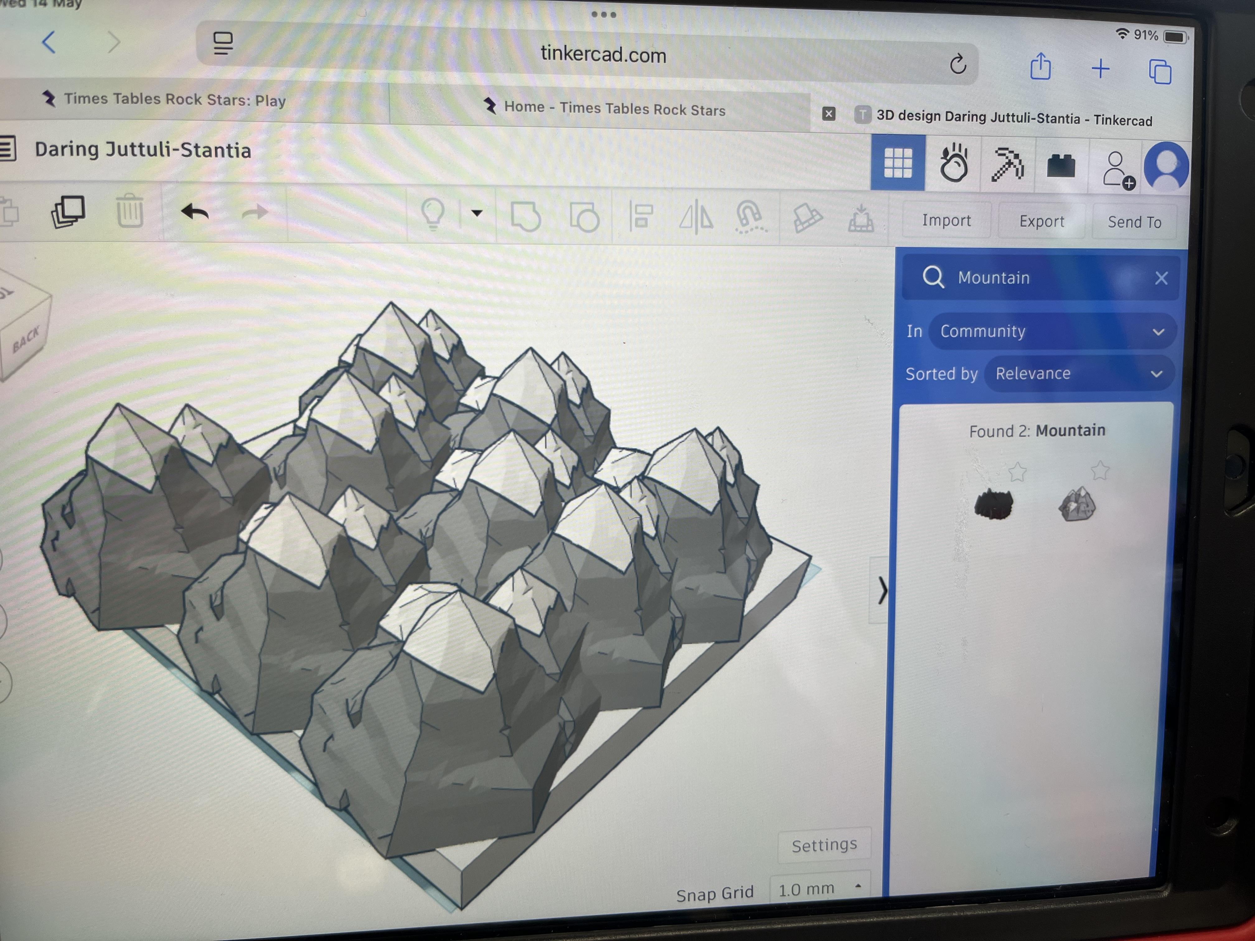Select the 3D design grid view icon
Image resolution: width=1255 pixels, height=941 pixels.
(898, 163)
